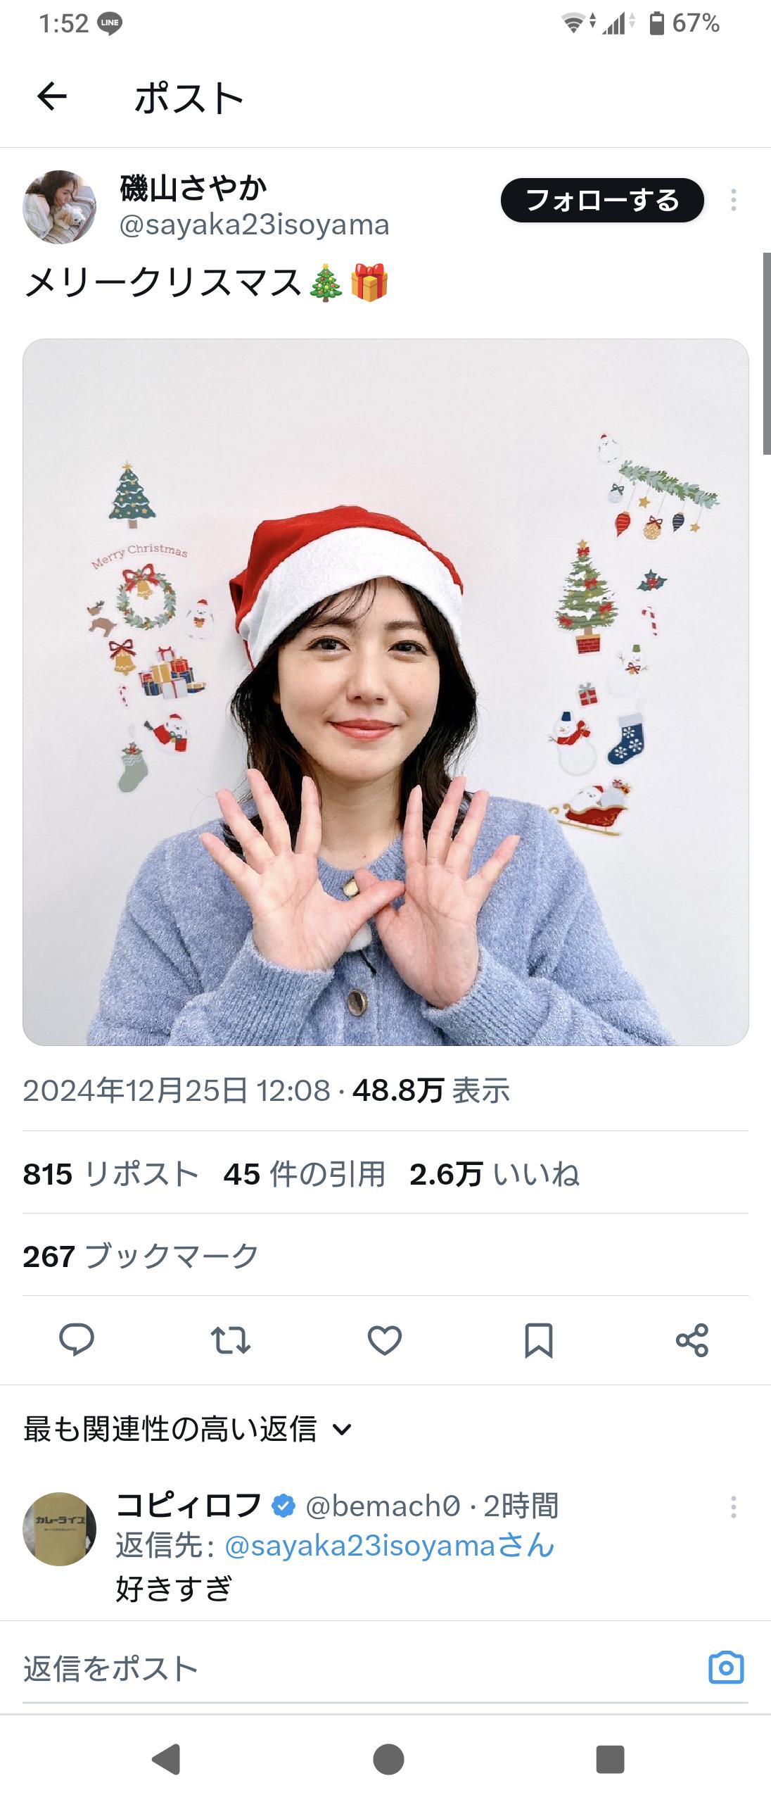The image size is (771, 1802).
Task: Open the camera icon in reply bar
Action: tap(726, 1668)
